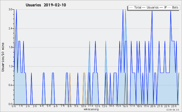Viewport: 182px width, 112px height.
Task: Click the '3.0' y-axis value
Action: coord(10,9)
